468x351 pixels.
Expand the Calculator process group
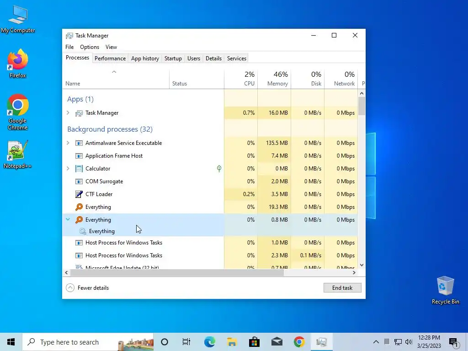(x=68, y=169)
